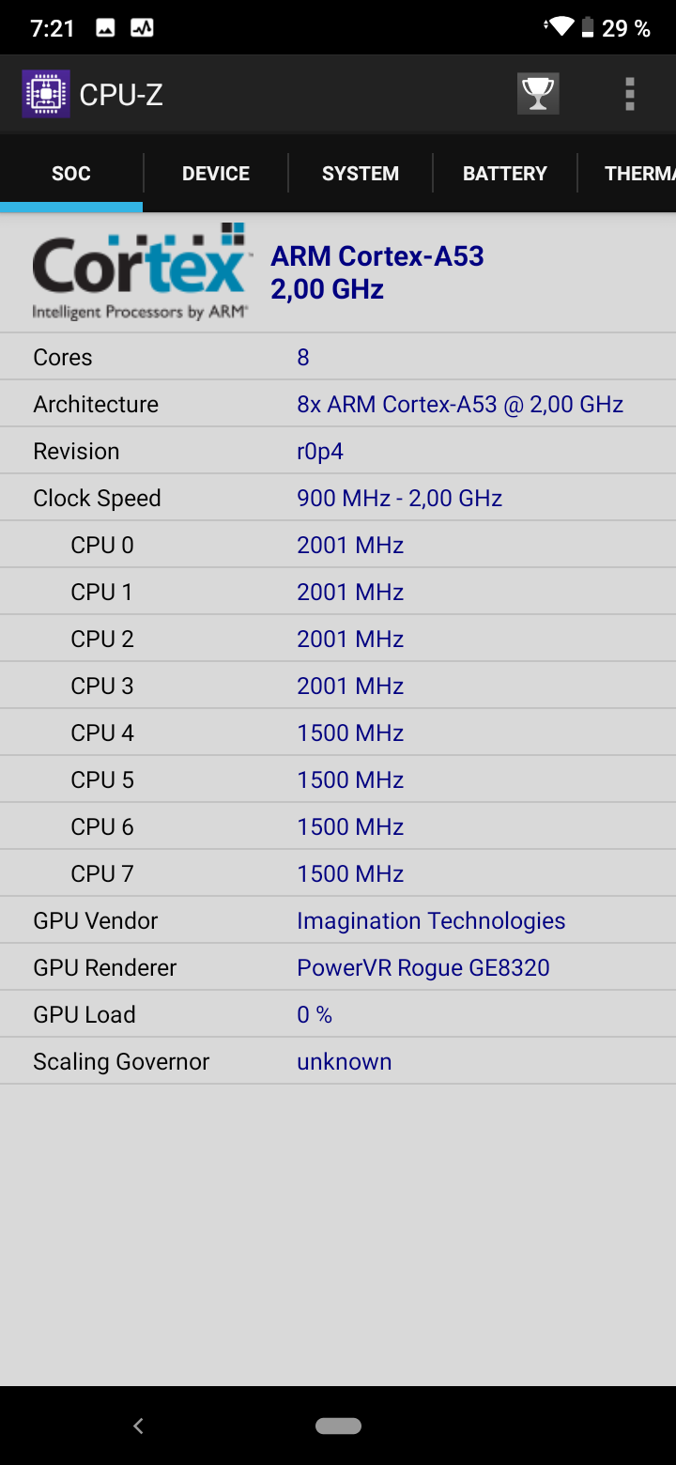Viewport: 676px width, 1465px height.
Task: Open the partially visible THERMAL tab
Action: pyautogui.click(x=638, y=174)
